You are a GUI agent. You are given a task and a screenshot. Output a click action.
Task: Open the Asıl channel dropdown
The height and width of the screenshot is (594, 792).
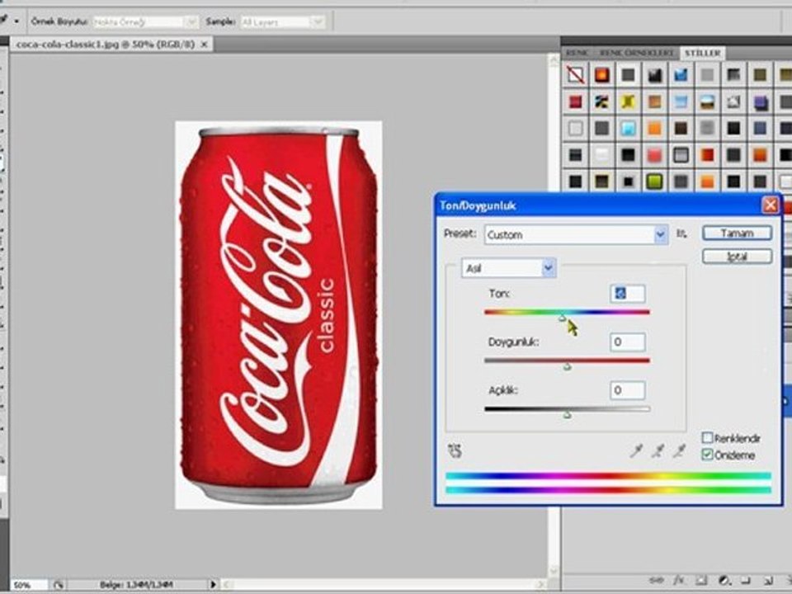[509, 268]
